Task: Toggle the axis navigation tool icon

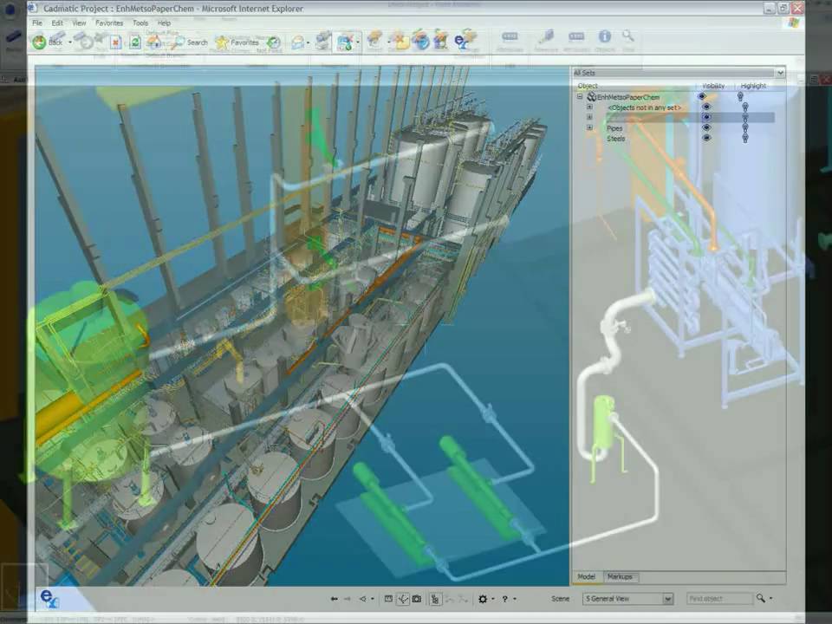Action: click(x=403, y=599)
